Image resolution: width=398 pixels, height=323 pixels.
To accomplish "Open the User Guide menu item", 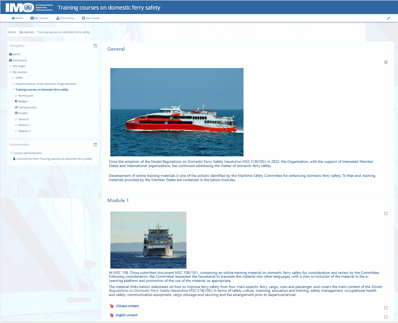I will click(91, 18).
